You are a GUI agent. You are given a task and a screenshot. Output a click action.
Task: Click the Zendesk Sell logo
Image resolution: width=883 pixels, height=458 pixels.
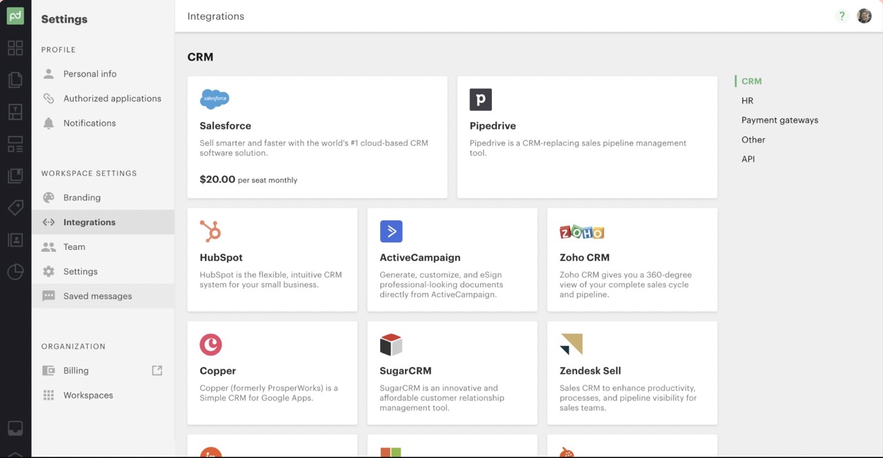point(571,344)
